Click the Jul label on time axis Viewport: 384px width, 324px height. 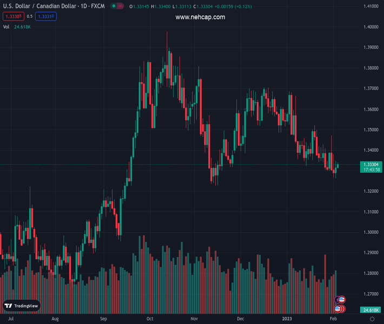pos(10,319)
